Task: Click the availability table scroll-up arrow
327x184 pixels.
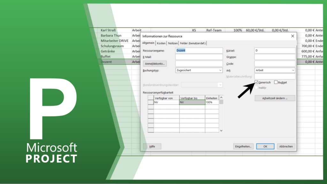Action: tap(221, 98)
